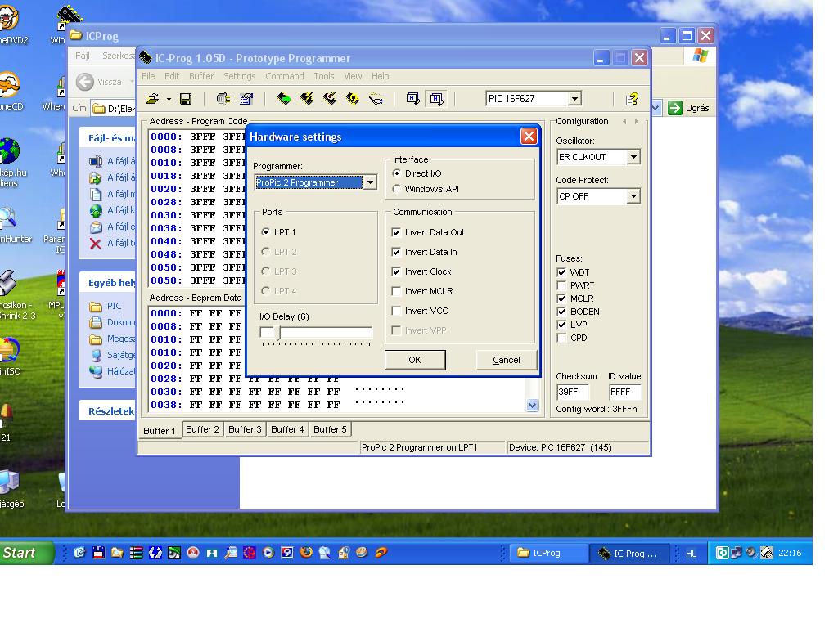Screen dimensions: 838x628
Task: Open Hardware chip toolbar icon
Action: pos(223,99)
